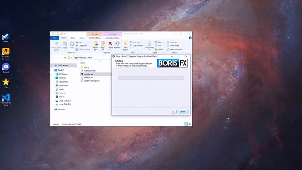Image resolution: width=302 pixels, height=170 pixels.
Task: Click Copy path in Clipboard group
Action: tap(82, 46)
